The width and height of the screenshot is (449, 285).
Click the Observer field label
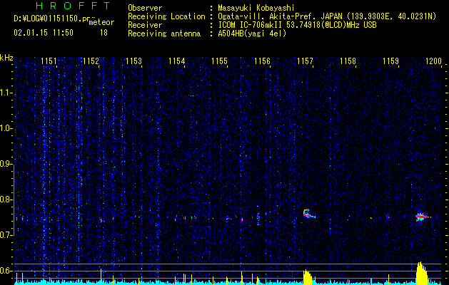tap(145, 8)
